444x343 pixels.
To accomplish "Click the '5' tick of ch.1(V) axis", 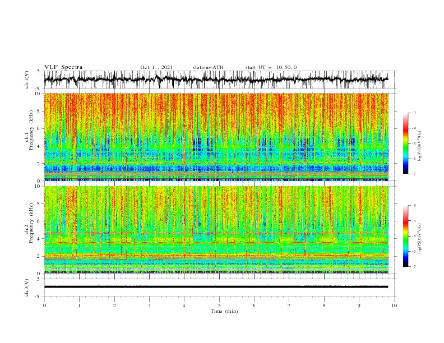I will pyautogui.click(x=39, y=71).
